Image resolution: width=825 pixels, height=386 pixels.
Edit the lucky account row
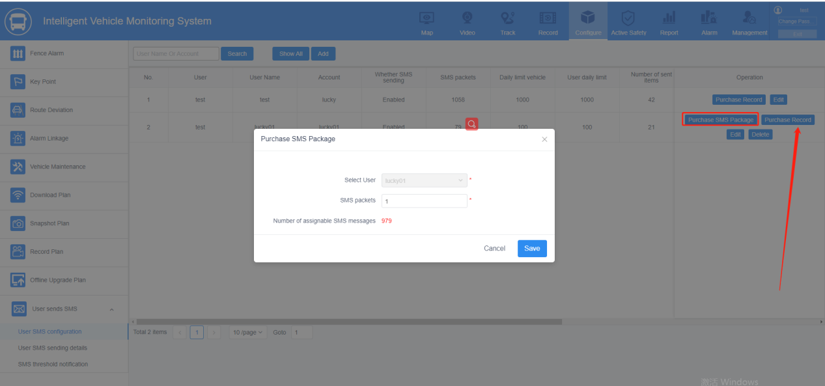click(x=779, y=100)
